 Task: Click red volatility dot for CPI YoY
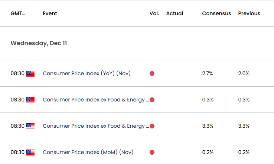(x=152, y=74)
